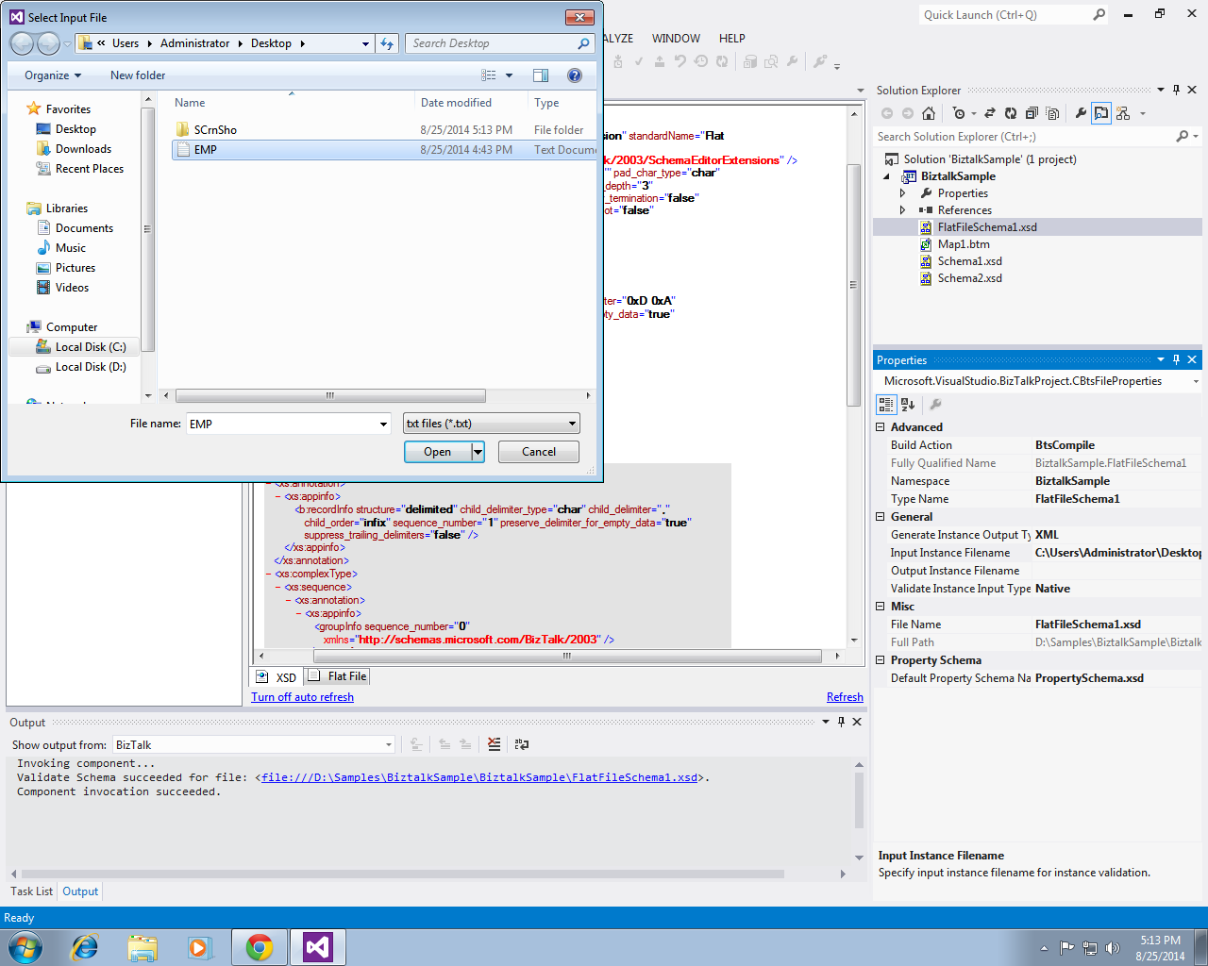Viewport: 1208px width, 966px height.
Task: Open the WINDOW menu
Action: coord(676,39)
